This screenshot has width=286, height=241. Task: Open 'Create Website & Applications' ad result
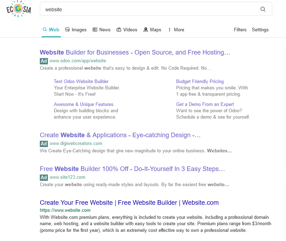(120, 135)
